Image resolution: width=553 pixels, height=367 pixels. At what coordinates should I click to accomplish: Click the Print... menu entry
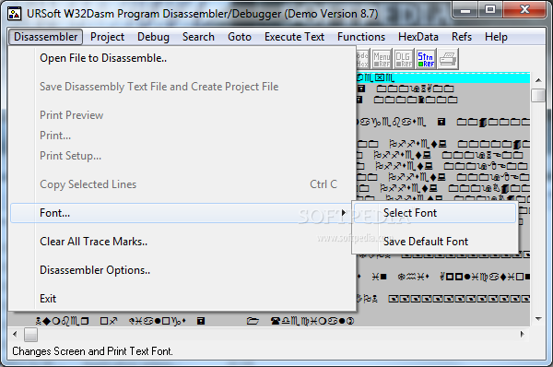[182, 136]
